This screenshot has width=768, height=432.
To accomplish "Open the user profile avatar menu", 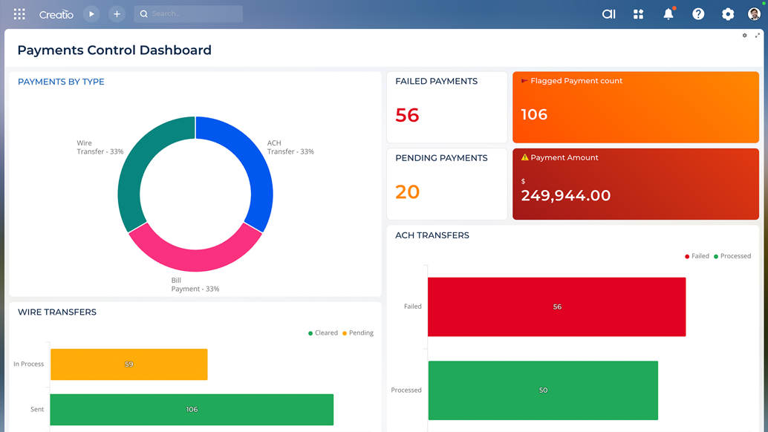I will click(754, 14).
